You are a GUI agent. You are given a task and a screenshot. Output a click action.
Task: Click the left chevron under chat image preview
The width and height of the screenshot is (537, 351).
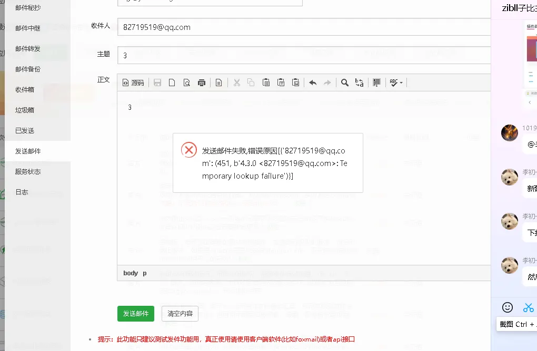530,102
